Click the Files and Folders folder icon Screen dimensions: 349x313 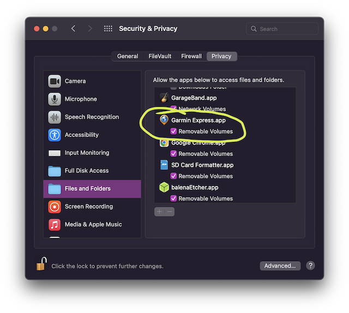[55, 189]
